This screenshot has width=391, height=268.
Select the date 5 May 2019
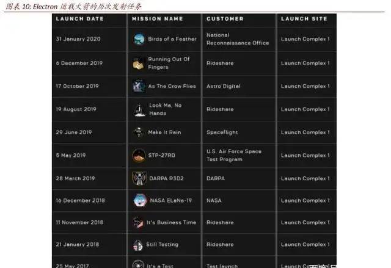coord(71,156)
